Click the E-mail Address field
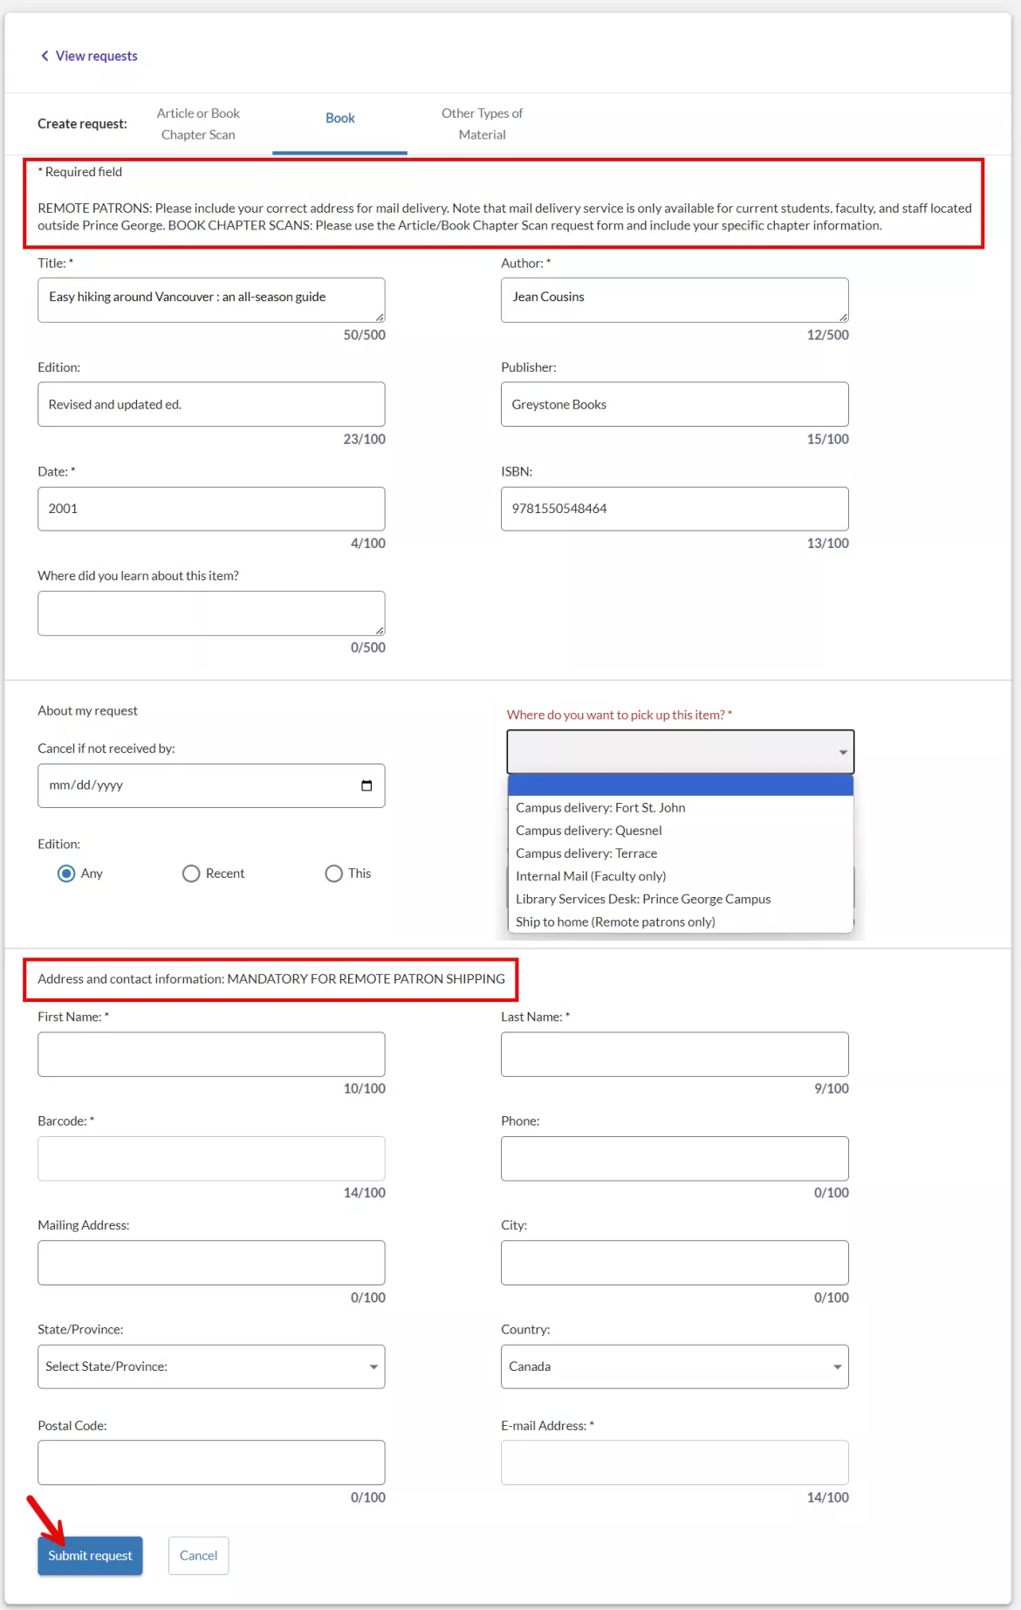Viewport: 1021px width, 1610px height. 675,1463
